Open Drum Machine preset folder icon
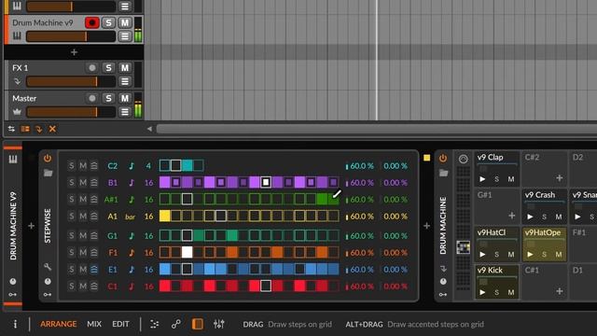This screenshot has width=597, height=336. pos(444,174)
